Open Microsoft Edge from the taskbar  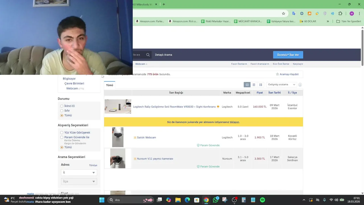pyautogui.click(x=187, y=200)
